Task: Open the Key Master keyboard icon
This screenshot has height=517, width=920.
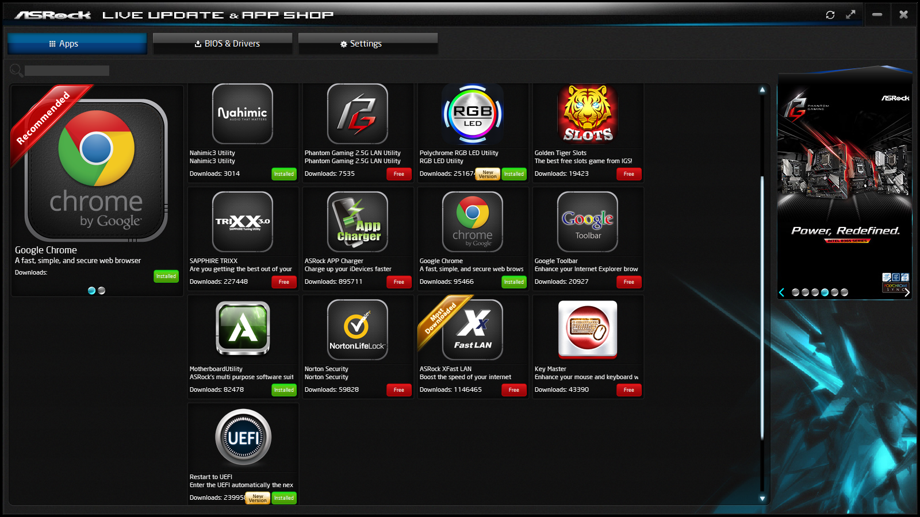Action: pyautogui.click(x=588, y=330)
